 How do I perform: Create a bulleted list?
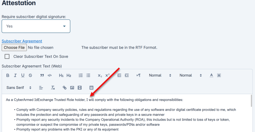pyautogui.click(x=88, y=75)
